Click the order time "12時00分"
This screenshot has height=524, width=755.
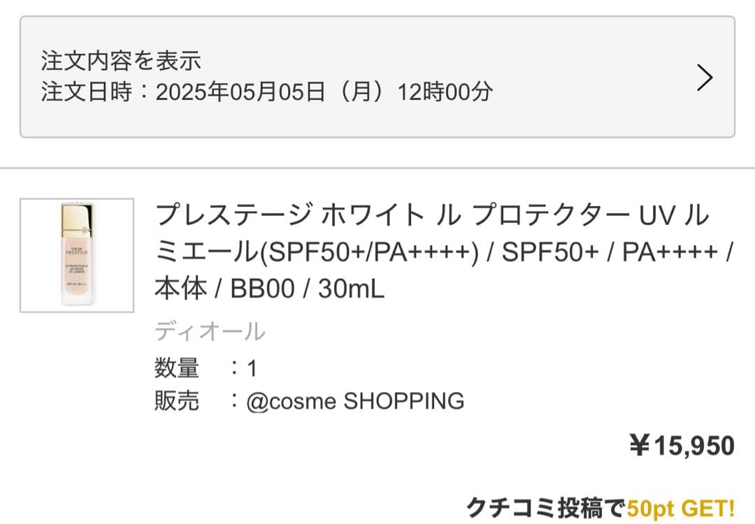pos(445,92)
